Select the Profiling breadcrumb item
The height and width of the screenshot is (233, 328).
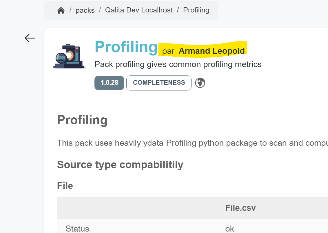pyautogui.click(x=196, y=10)
